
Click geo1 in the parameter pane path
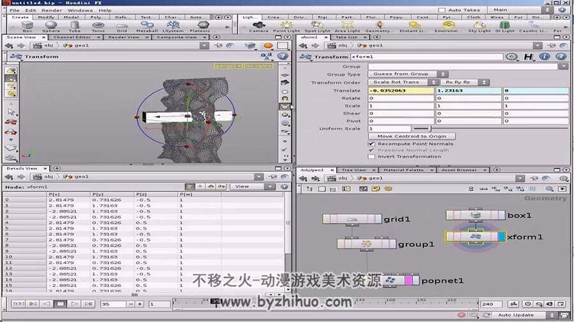(376, 46)
